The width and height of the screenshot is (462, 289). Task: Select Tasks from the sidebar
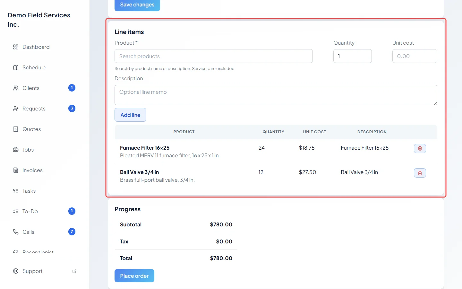[45, 191]
